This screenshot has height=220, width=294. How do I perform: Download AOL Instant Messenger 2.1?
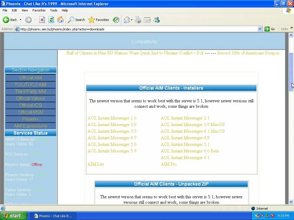click(185, 118)
